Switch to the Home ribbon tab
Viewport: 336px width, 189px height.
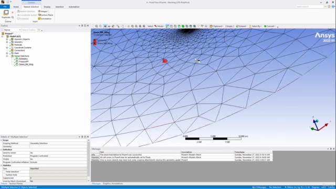point(16,7)
